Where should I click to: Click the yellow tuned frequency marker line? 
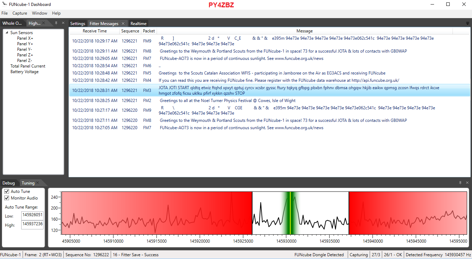tap(290, 213)
